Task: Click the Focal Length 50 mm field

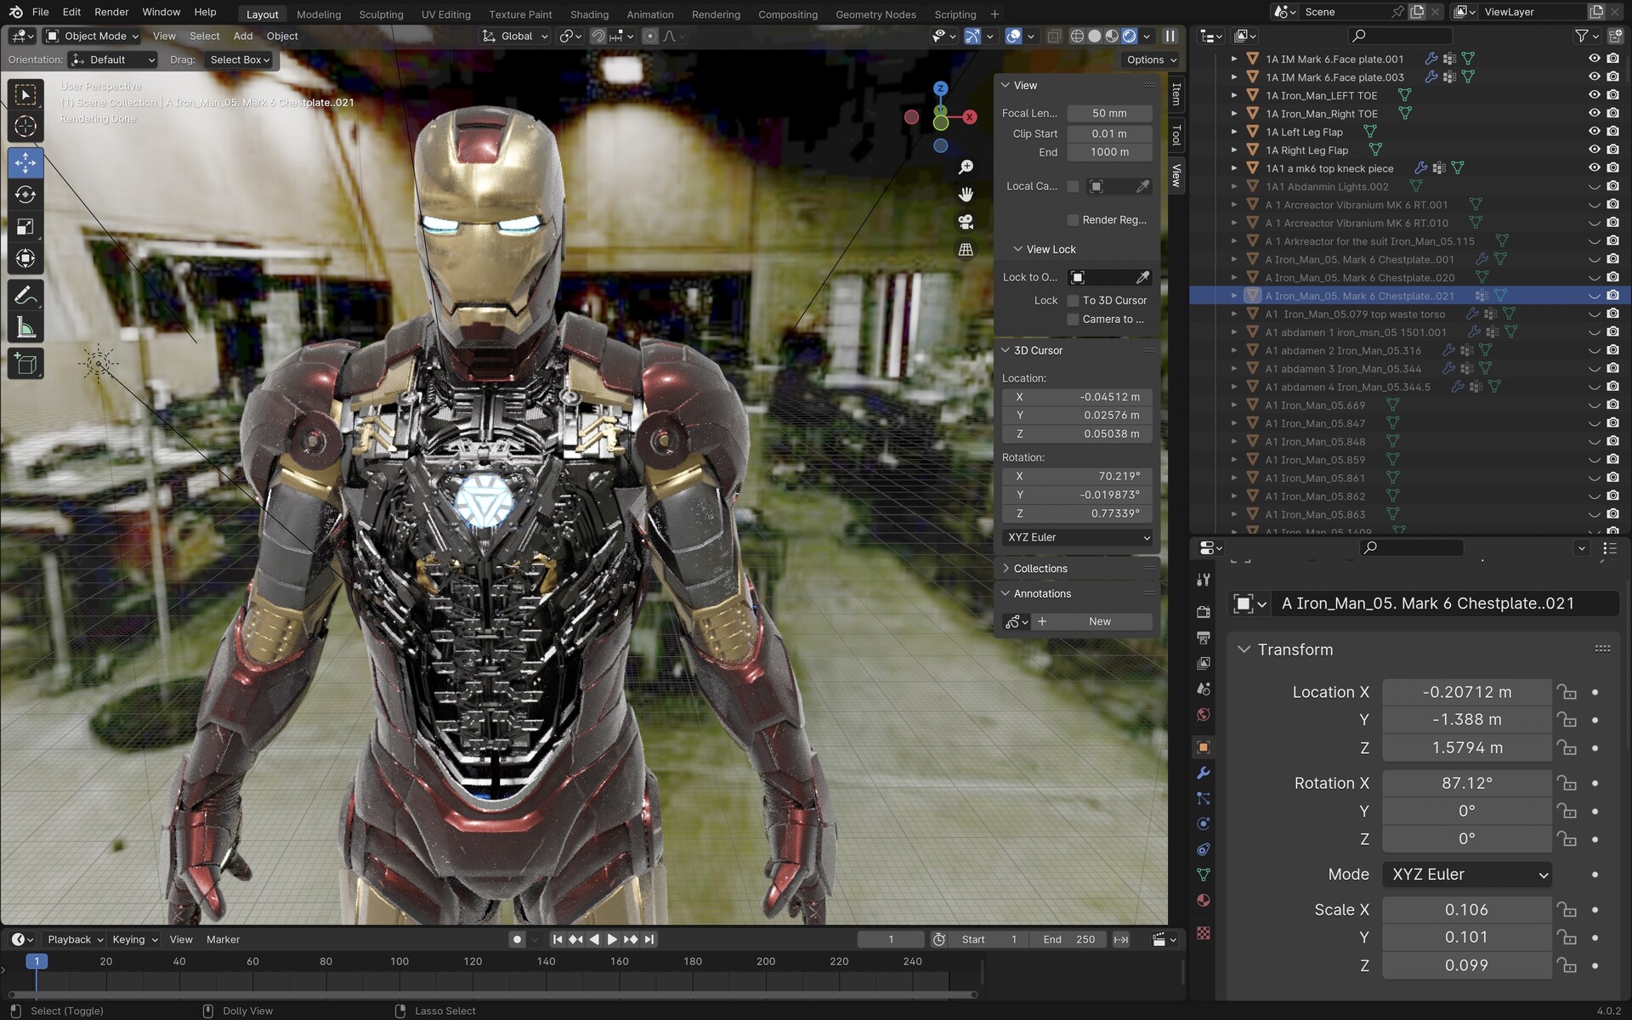Action: (x=1109, y=113)
